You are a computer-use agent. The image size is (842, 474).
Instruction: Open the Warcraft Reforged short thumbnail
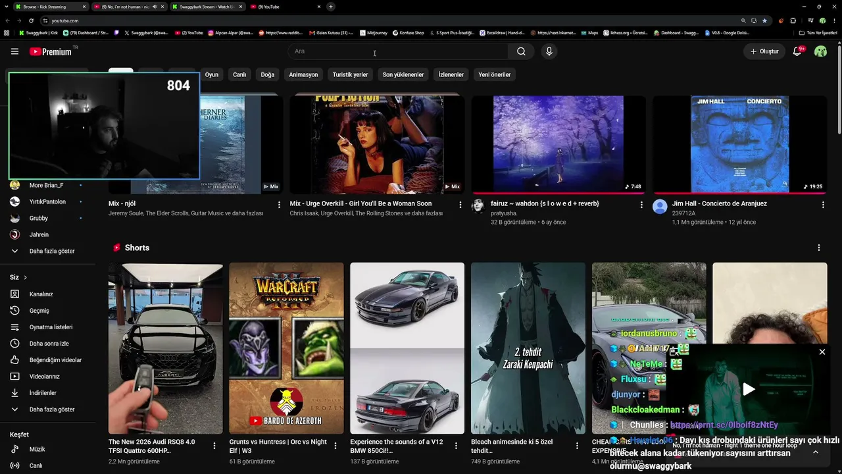point(286,348)
